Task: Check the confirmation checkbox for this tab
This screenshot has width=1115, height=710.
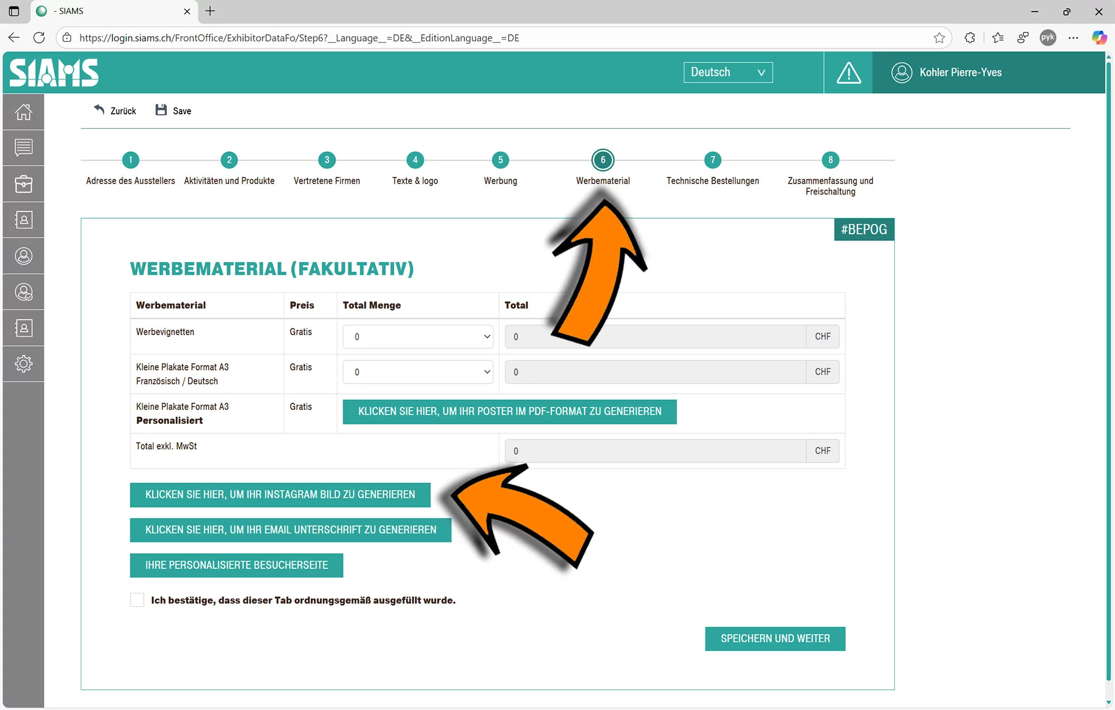Action: (x=137, y=600)
